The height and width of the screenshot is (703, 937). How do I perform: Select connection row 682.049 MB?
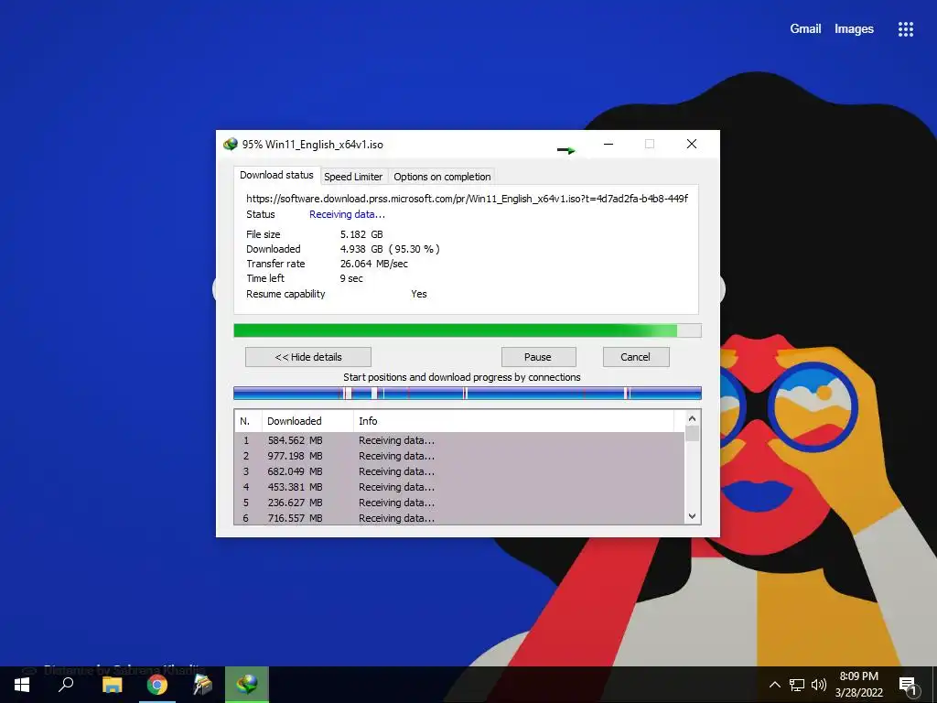[x=459, y=471]
